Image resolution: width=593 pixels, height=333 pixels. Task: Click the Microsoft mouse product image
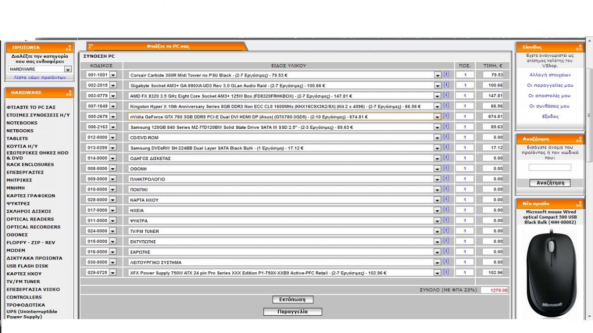coord(550,272)
